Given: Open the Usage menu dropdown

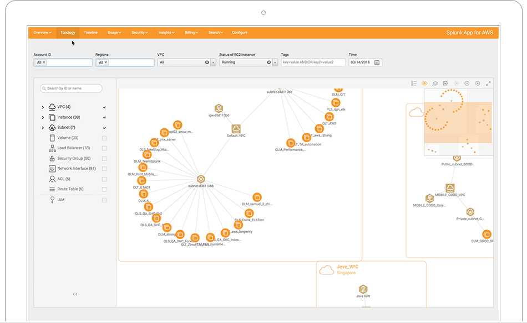Looking at the screenshot, I should 114,33.
